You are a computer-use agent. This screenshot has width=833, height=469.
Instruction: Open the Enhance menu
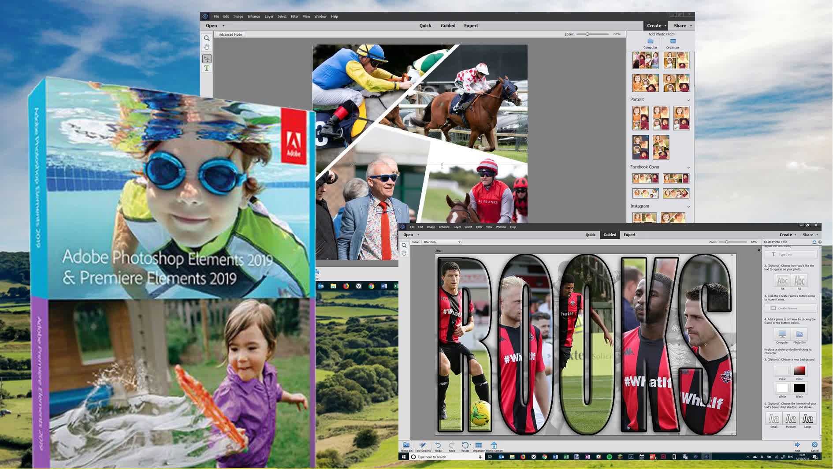pyautogui.click(x=443, y=227)
